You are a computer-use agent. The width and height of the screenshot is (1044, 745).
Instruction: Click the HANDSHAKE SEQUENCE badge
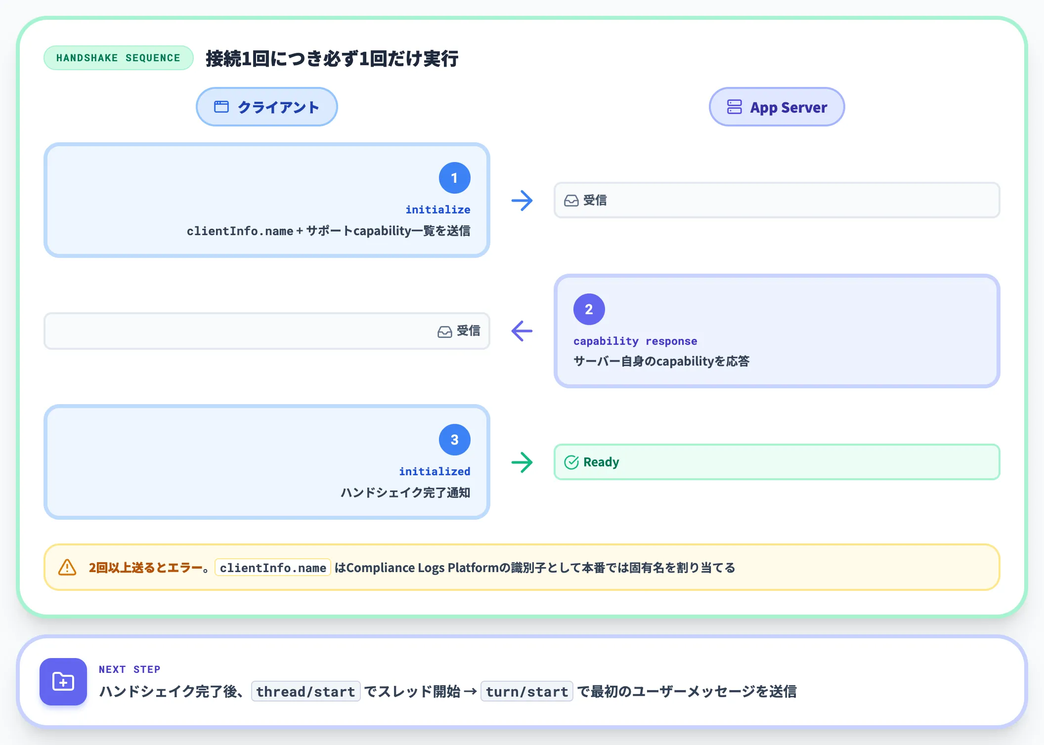point(118,58)
